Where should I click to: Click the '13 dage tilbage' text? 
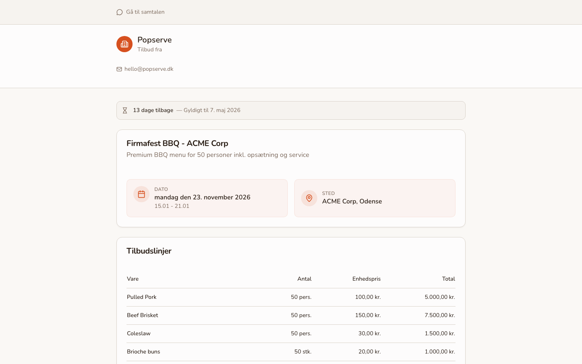pyautogui.click(x=153, y=110)
